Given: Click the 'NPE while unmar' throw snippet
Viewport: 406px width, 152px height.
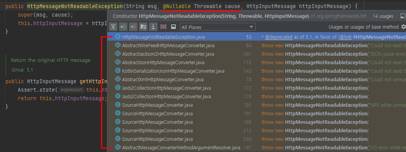Looking at the screenshot, I should click(x=334, y=105).
